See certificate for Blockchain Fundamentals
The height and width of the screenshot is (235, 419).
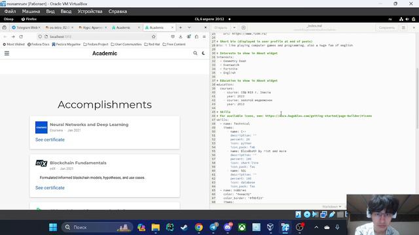click(x=50, y=187)
